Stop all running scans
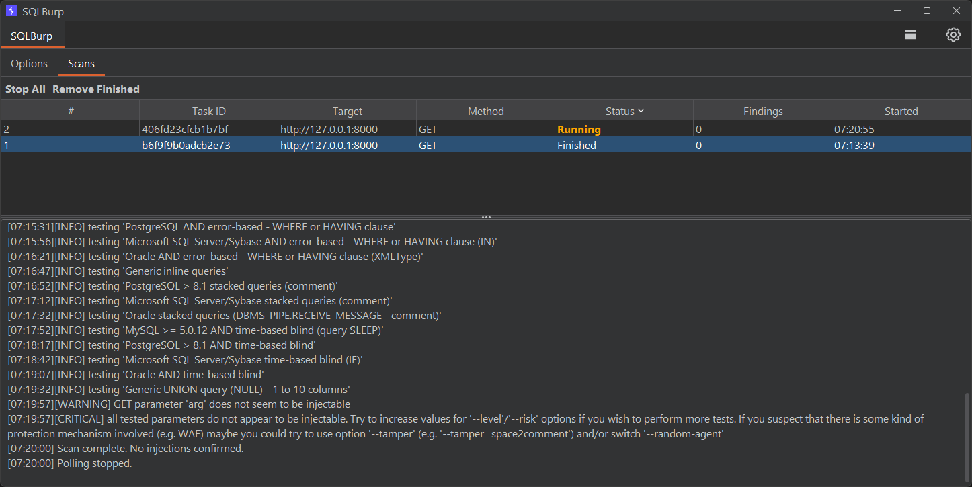The height and width of the screenshot is (487, 972). pos(26,89)
